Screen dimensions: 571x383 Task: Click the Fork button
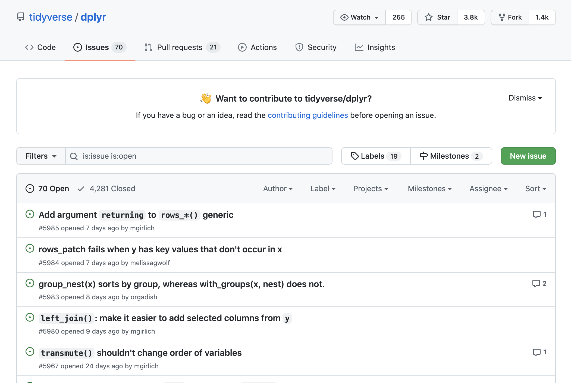(x=510, y=17)
